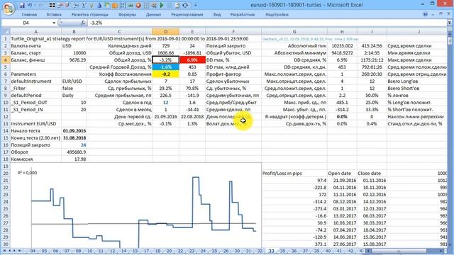Image resolution: width=454 pixels, height=255 pixels.
Task: Select column D header
Action: tap(165, 31)
